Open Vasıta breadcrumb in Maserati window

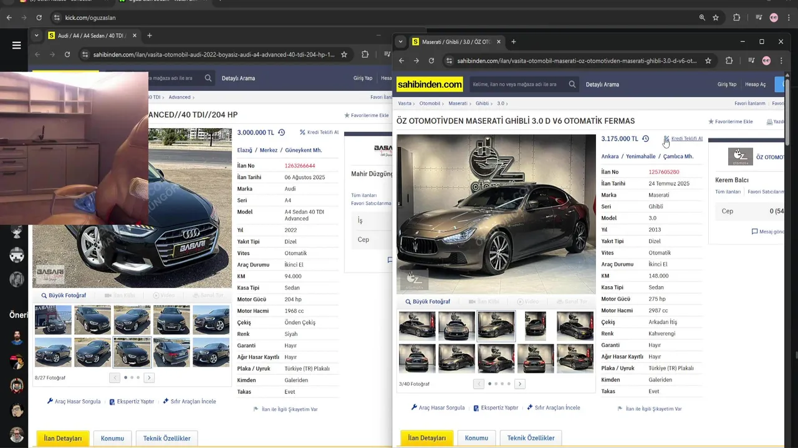coord(405,103)
